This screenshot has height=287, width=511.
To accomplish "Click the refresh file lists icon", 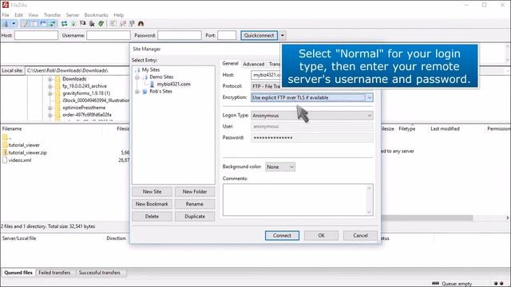I will coord(64,23).
